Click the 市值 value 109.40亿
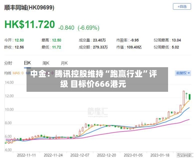 (134, 47)
